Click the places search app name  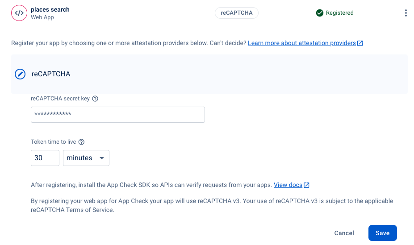point(50,9)
